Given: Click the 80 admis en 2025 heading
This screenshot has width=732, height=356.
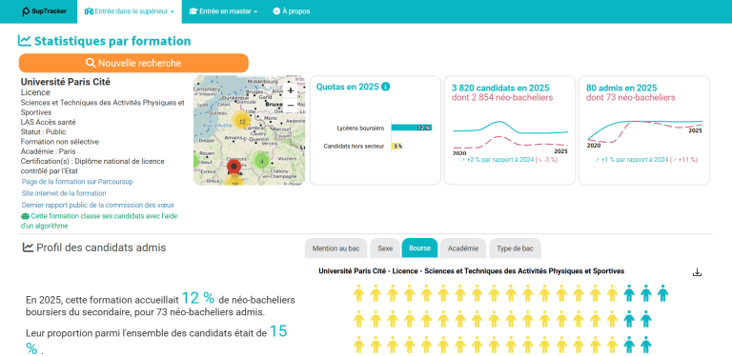Looking at the screenshot, I should pos(621,89).
